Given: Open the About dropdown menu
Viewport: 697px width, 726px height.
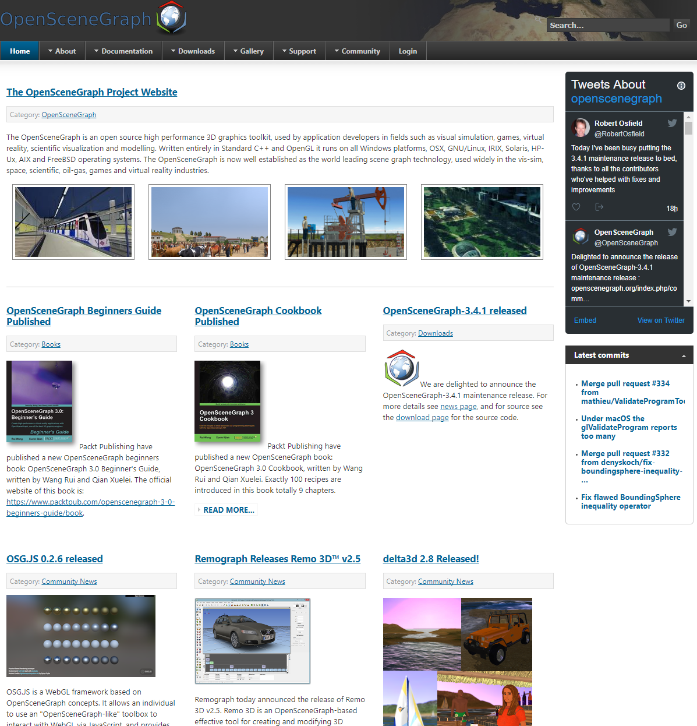Looking at the screenshot, I should pos(62,51).
